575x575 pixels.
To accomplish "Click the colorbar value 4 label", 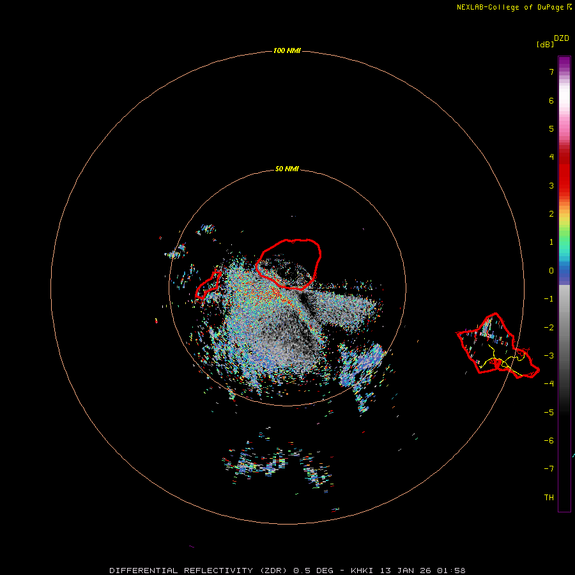I will (551, 157).
